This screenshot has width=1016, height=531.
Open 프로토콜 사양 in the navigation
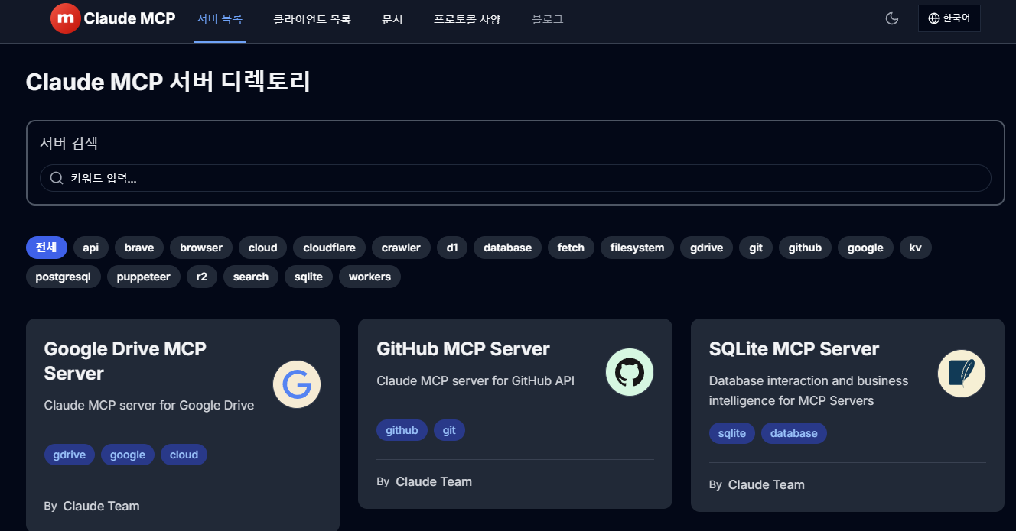(467, 19)
